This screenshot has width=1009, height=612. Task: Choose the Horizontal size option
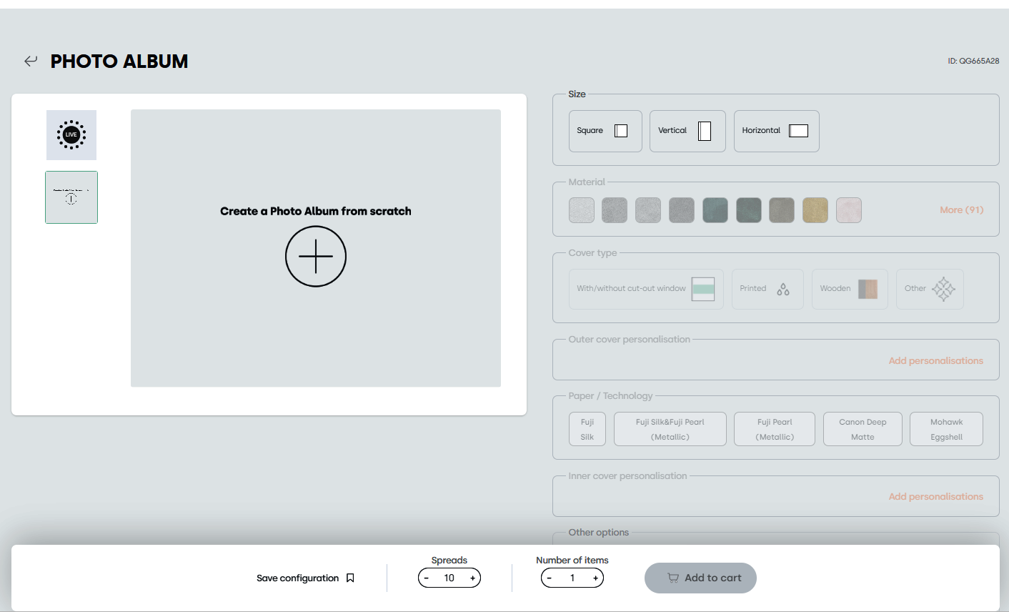coord(777,131)
